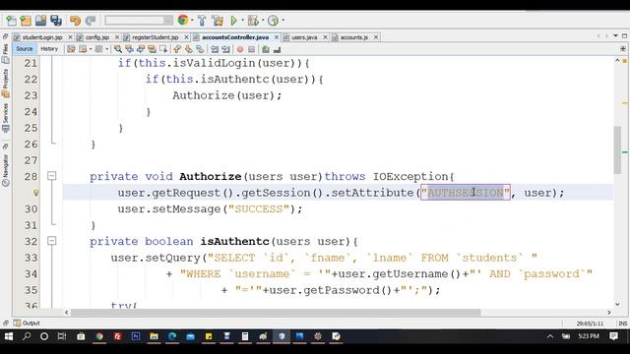Viewport: 630px width, 354px height.
Task: Maximize editor window icon near tabs
Action: [624, 36]
